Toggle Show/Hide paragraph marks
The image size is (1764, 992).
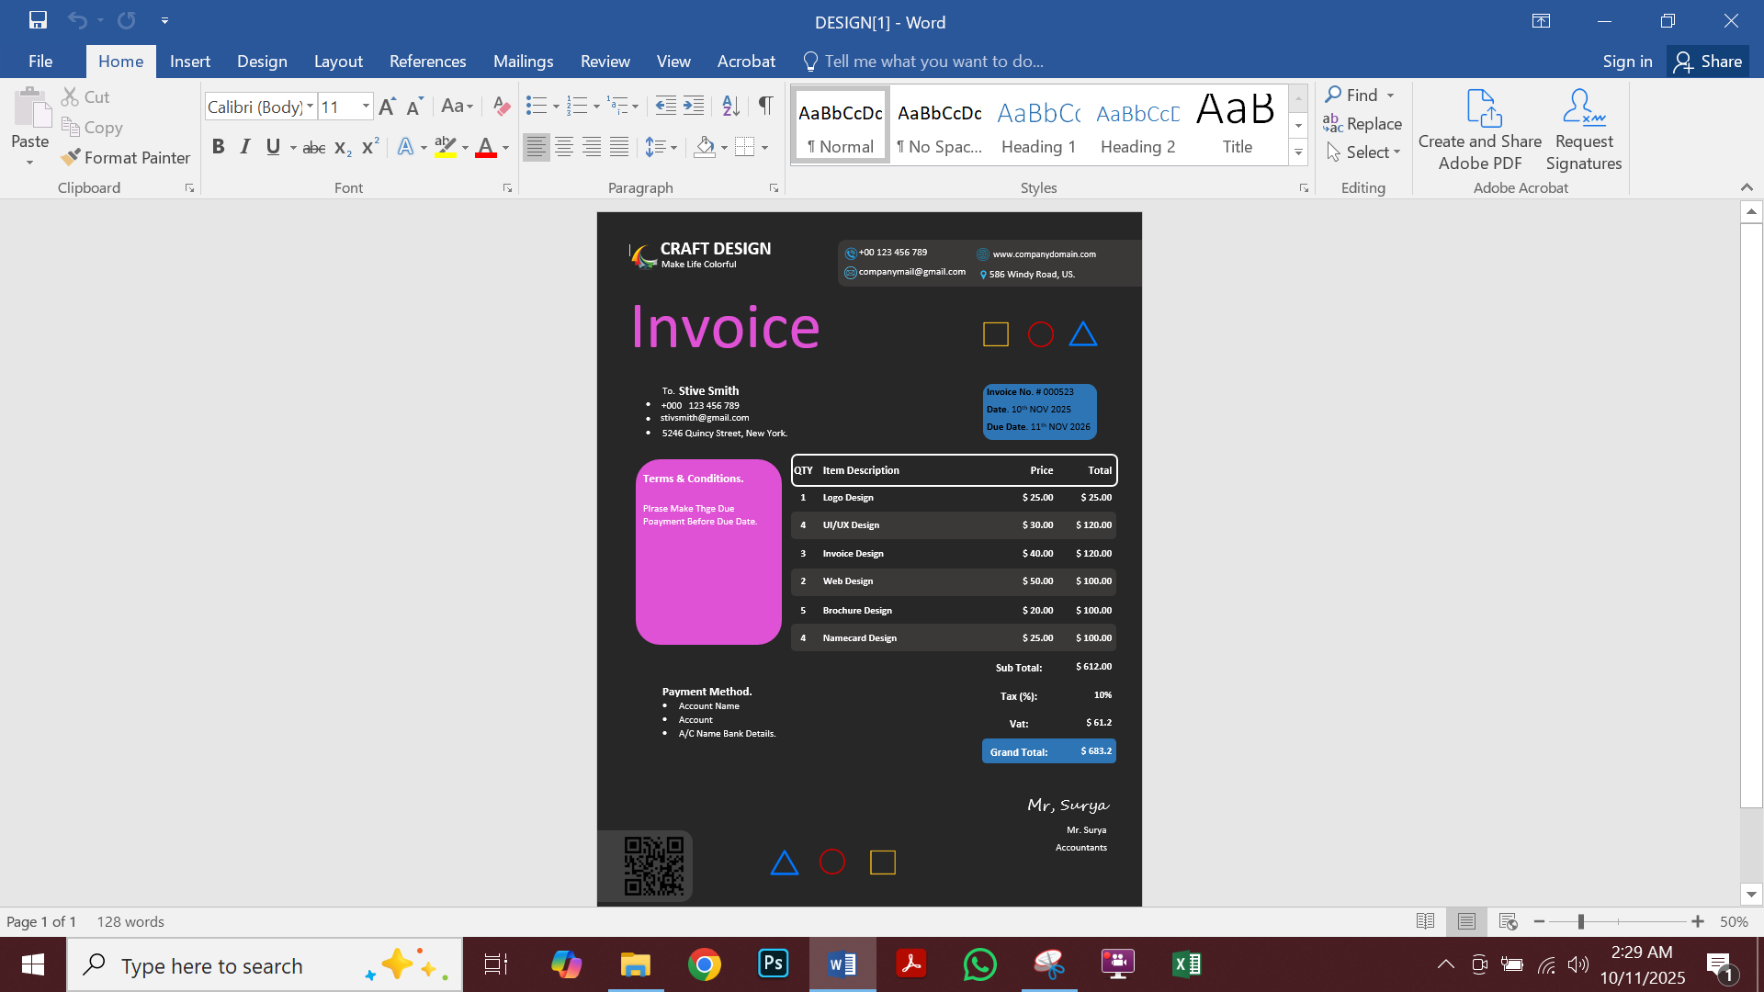point(765,107)
